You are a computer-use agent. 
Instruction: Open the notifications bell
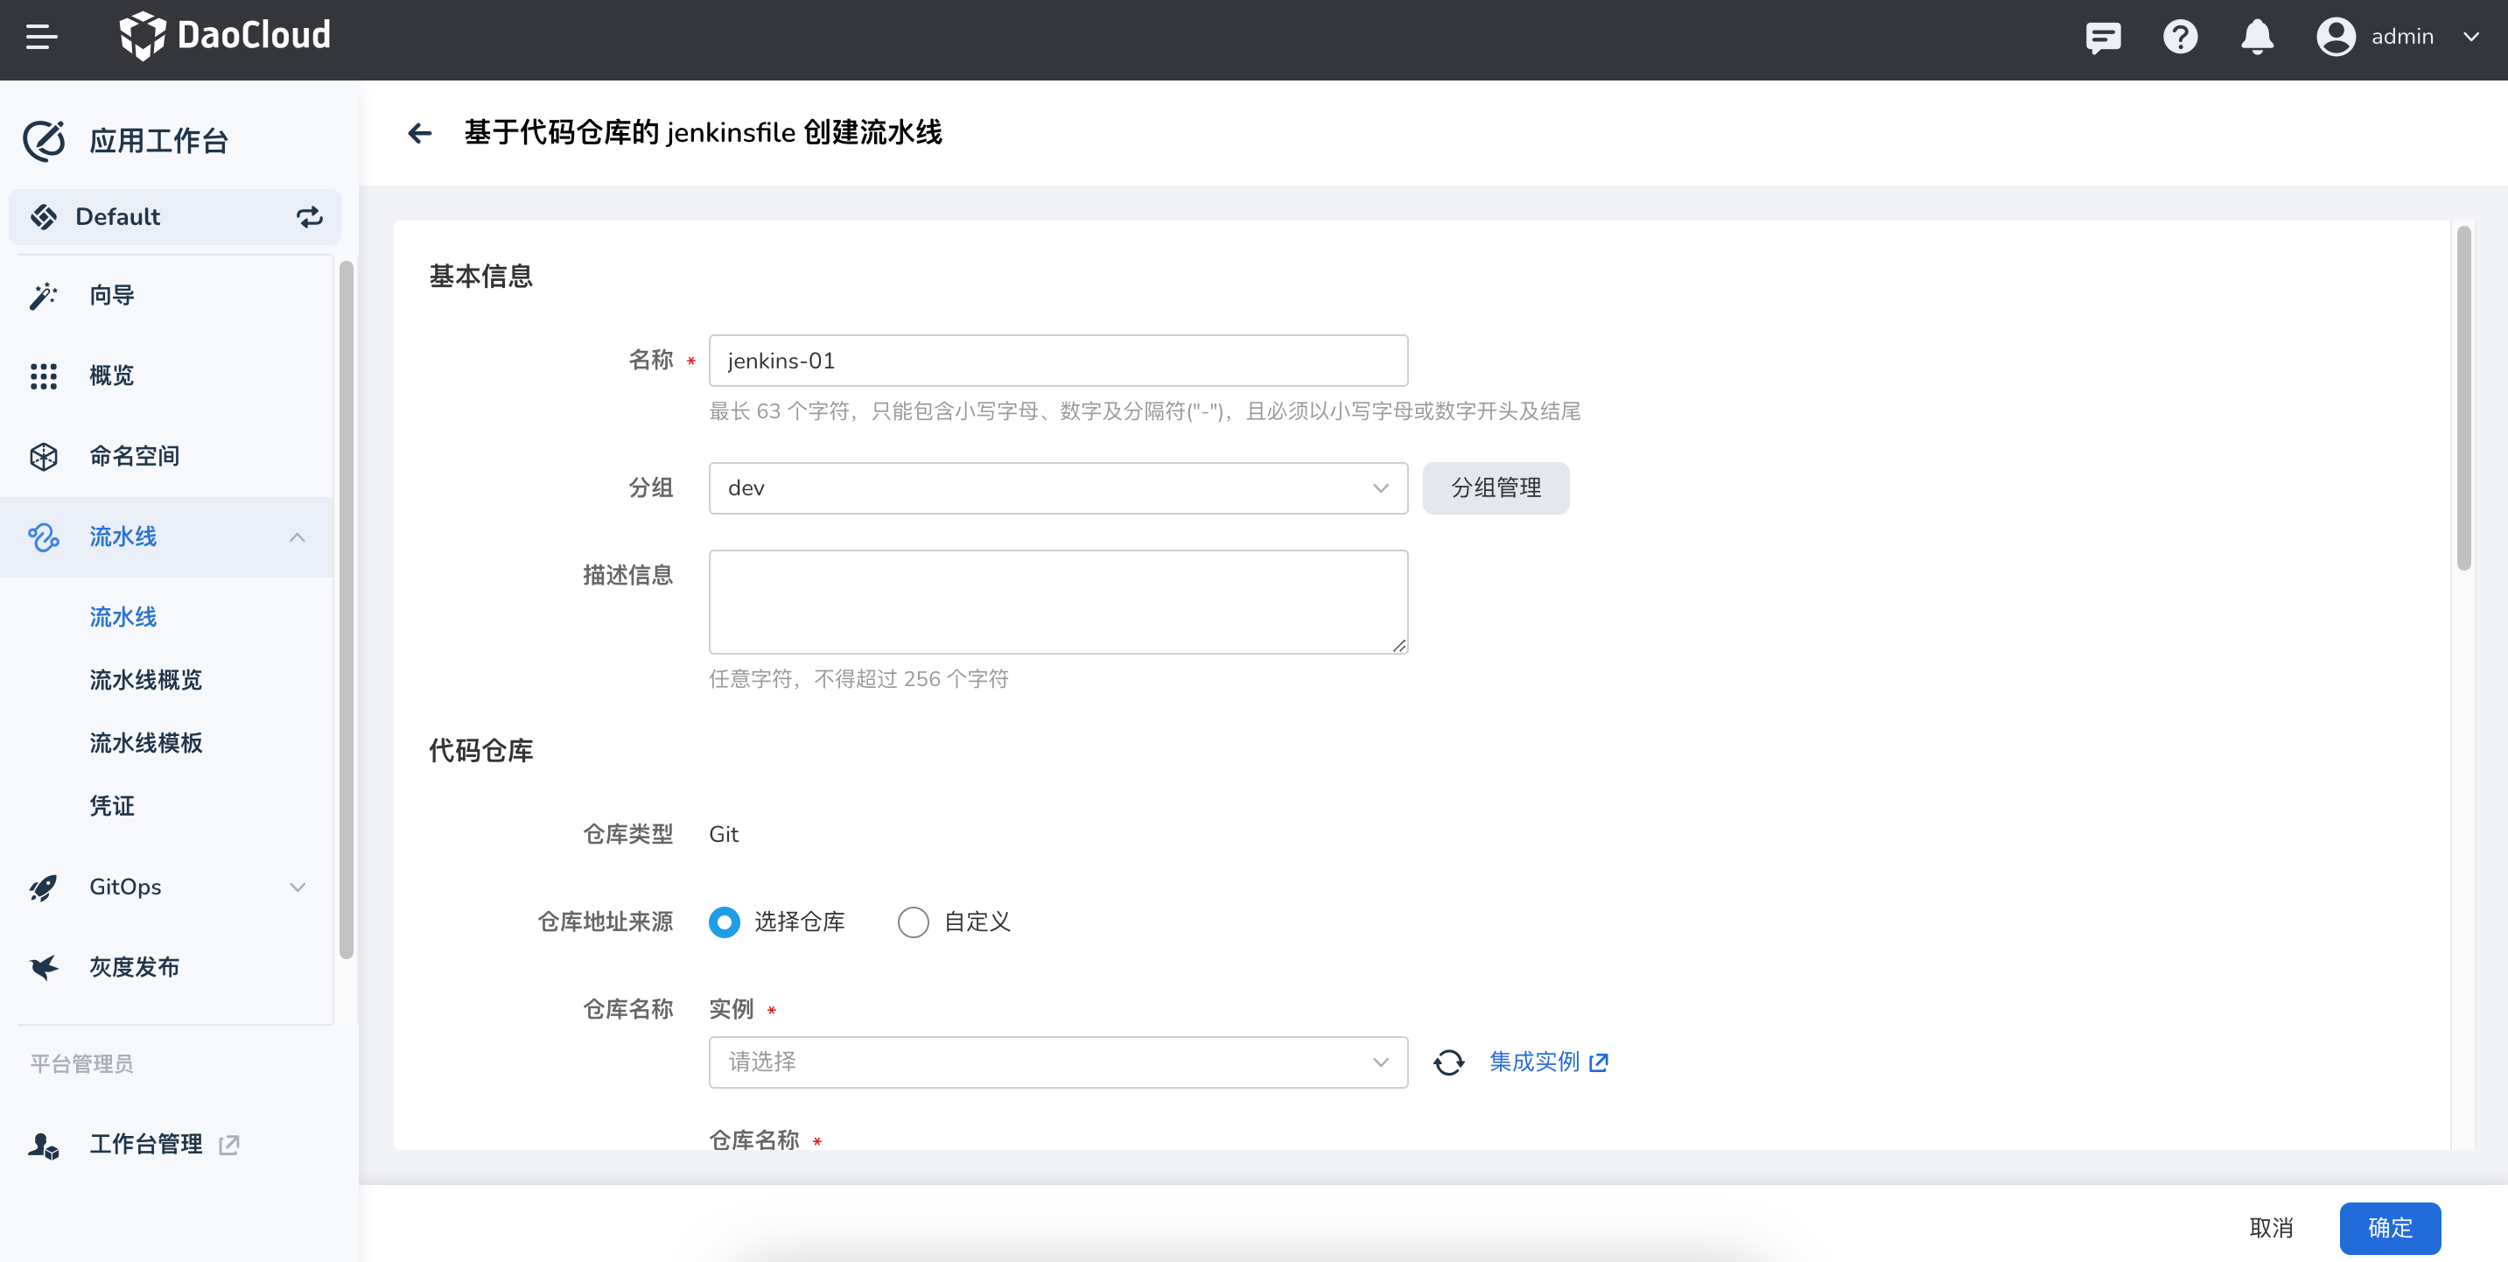pyautogui.click(x=2256, y=37)
